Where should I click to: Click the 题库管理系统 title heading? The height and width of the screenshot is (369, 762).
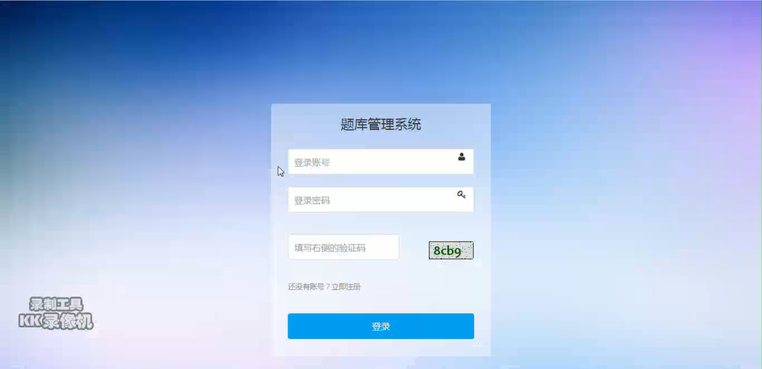[x=381, y=124]
